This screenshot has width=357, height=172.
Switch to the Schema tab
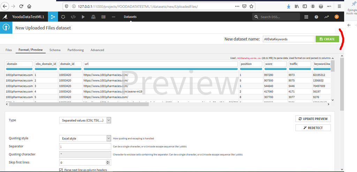point(55,50)
